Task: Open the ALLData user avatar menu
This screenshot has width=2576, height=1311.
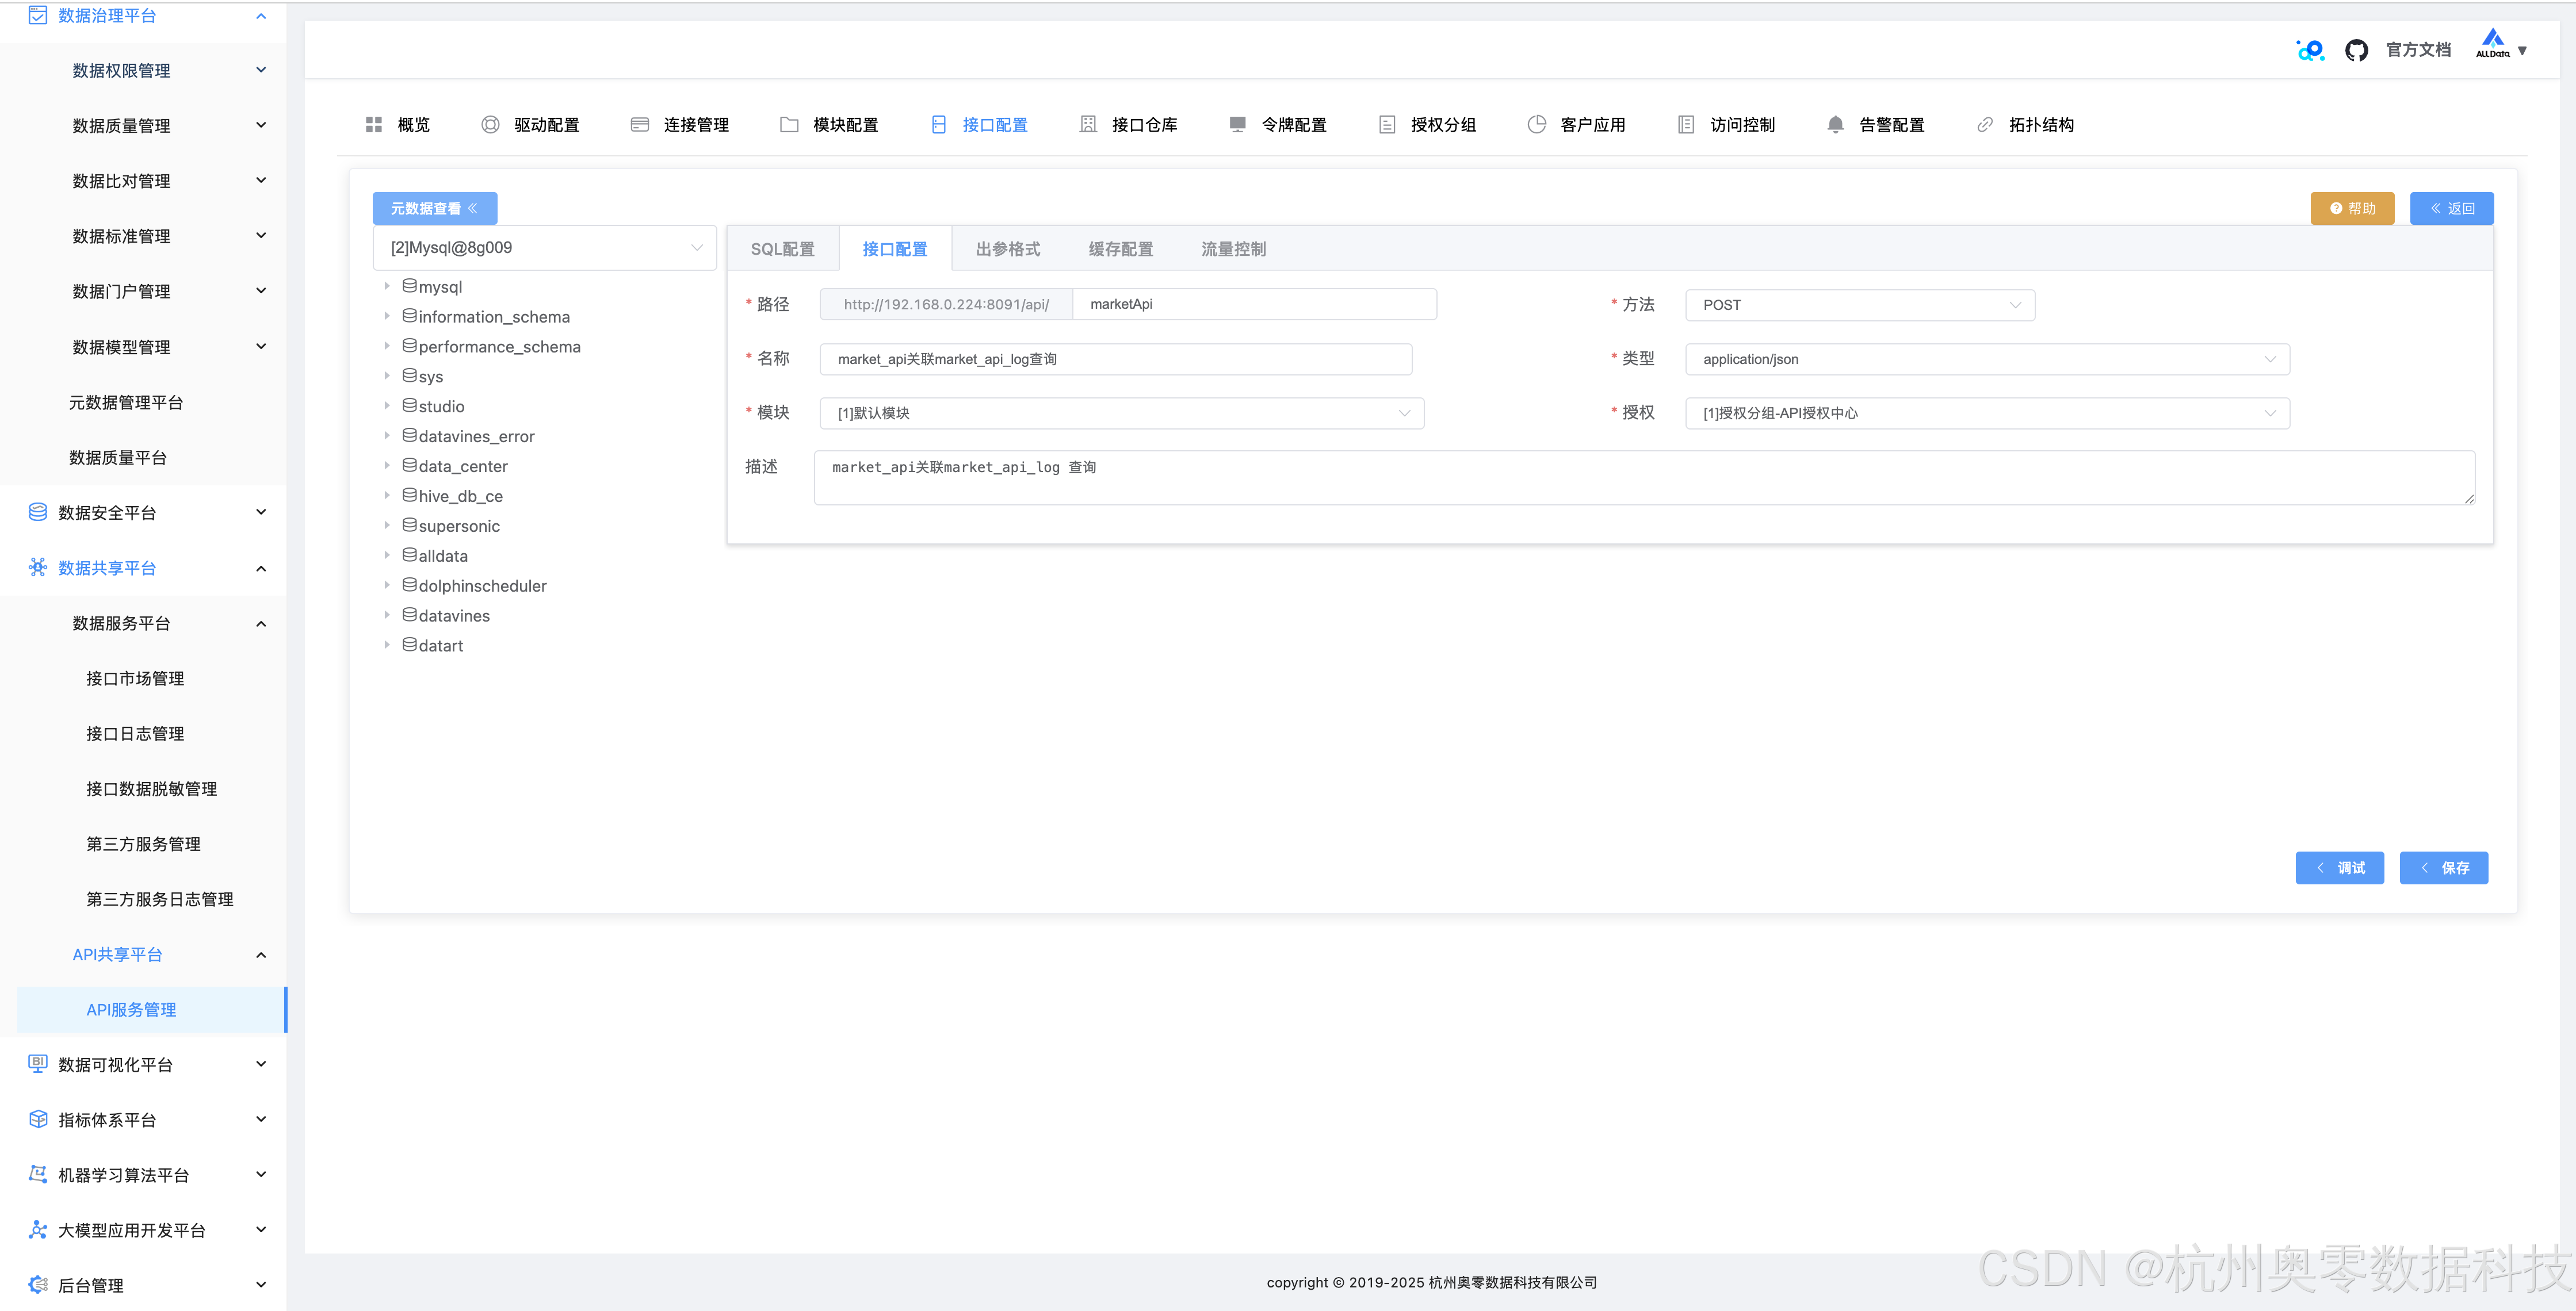Action: pos(2501,45)
